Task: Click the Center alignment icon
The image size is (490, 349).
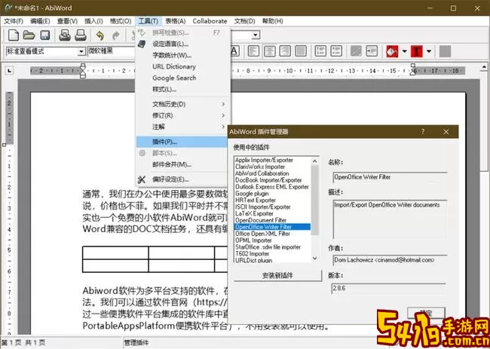Action: (269, 51)
